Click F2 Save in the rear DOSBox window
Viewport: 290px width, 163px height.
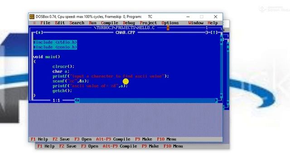[x=68, y=146]
